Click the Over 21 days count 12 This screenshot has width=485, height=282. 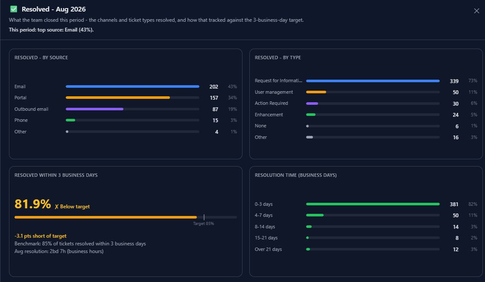456,250
